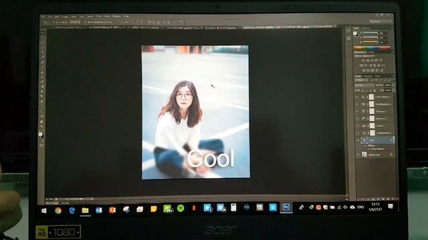Select the Clone Stamp tool
428x240 pixels.
(43, 73)
